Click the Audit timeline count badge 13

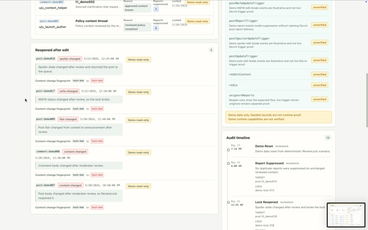click(x=328, y=138)
